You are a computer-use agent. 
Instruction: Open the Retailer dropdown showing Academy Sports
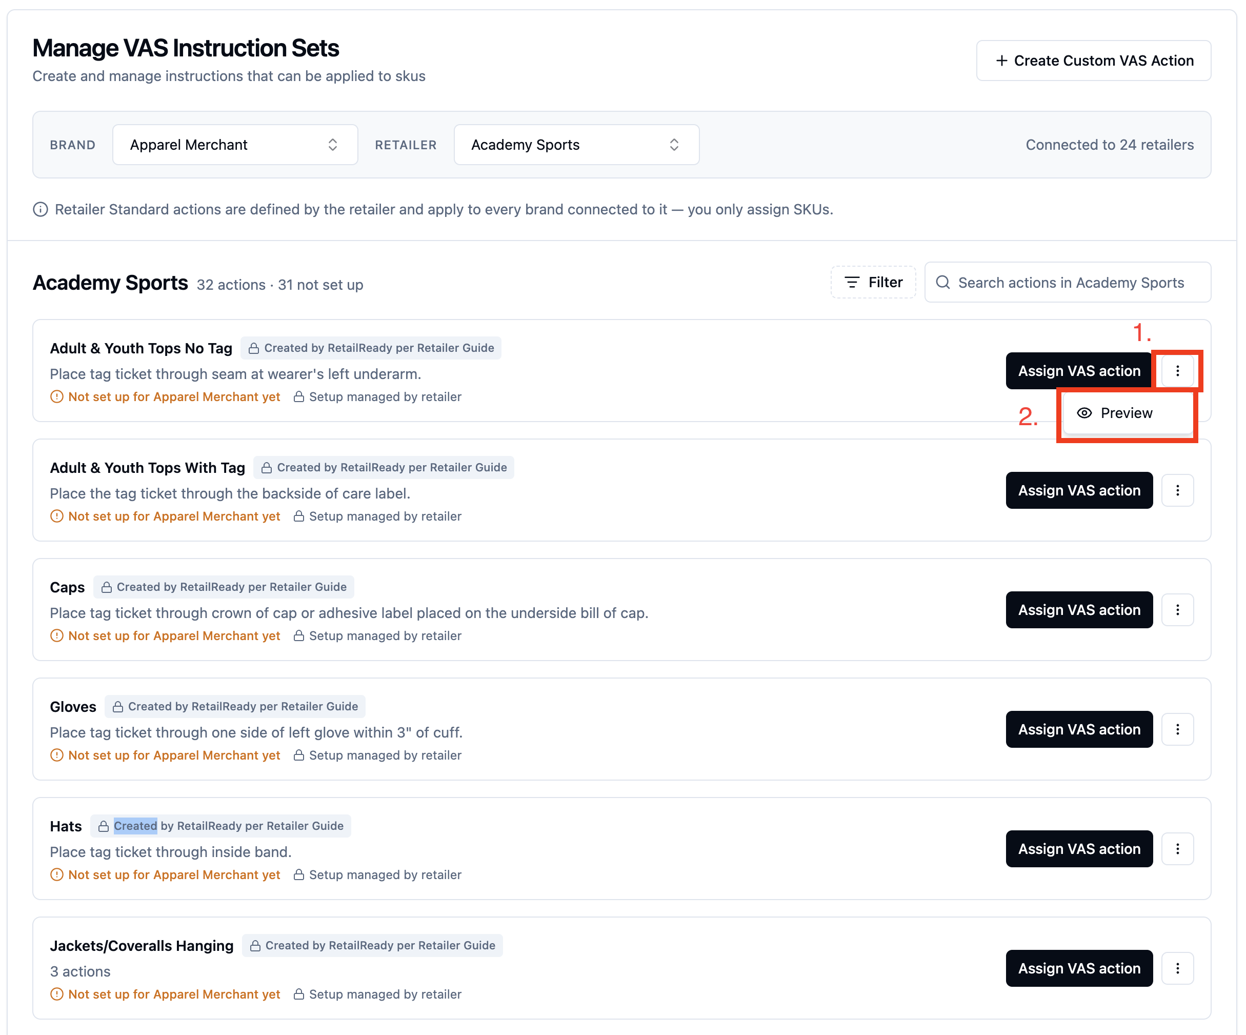(x=576, y=145)
